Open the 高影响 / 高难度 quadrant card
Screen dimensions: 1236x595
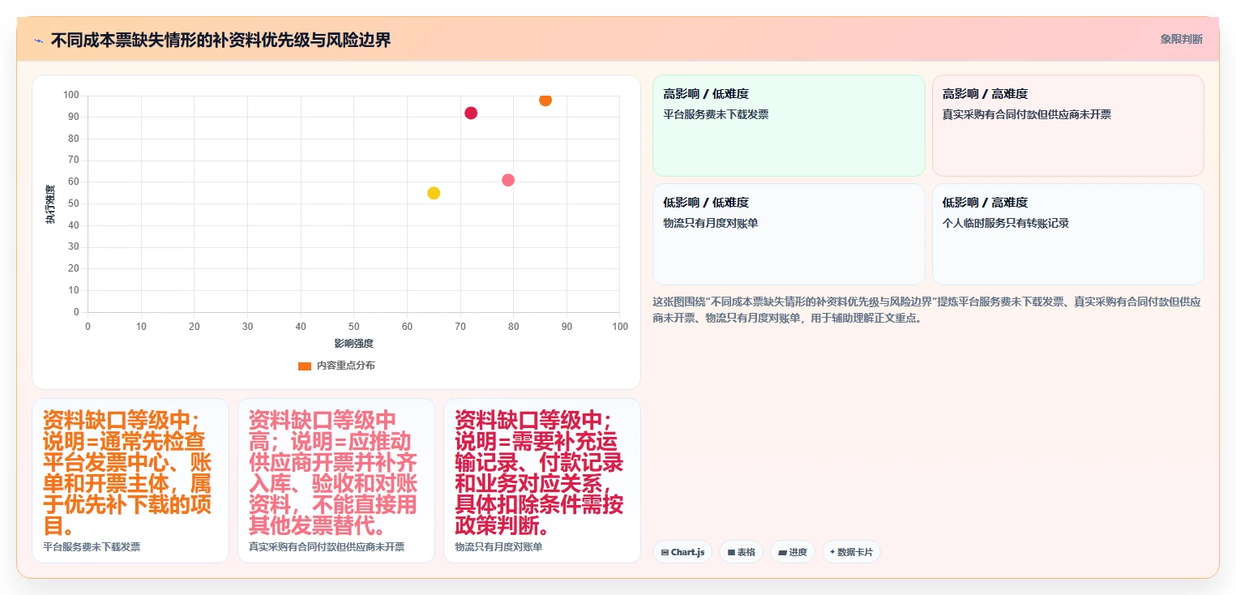(x=1067, y=126)
